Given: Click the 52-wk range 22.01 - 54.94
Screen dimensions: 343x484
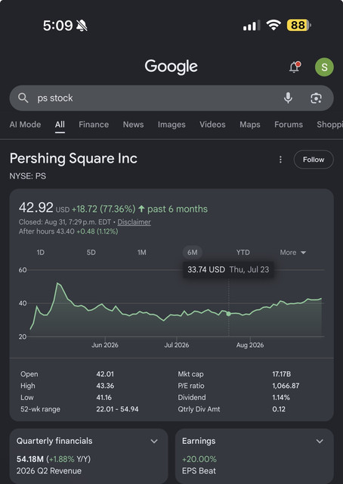Looking at the screenshot, I should 117,409.
